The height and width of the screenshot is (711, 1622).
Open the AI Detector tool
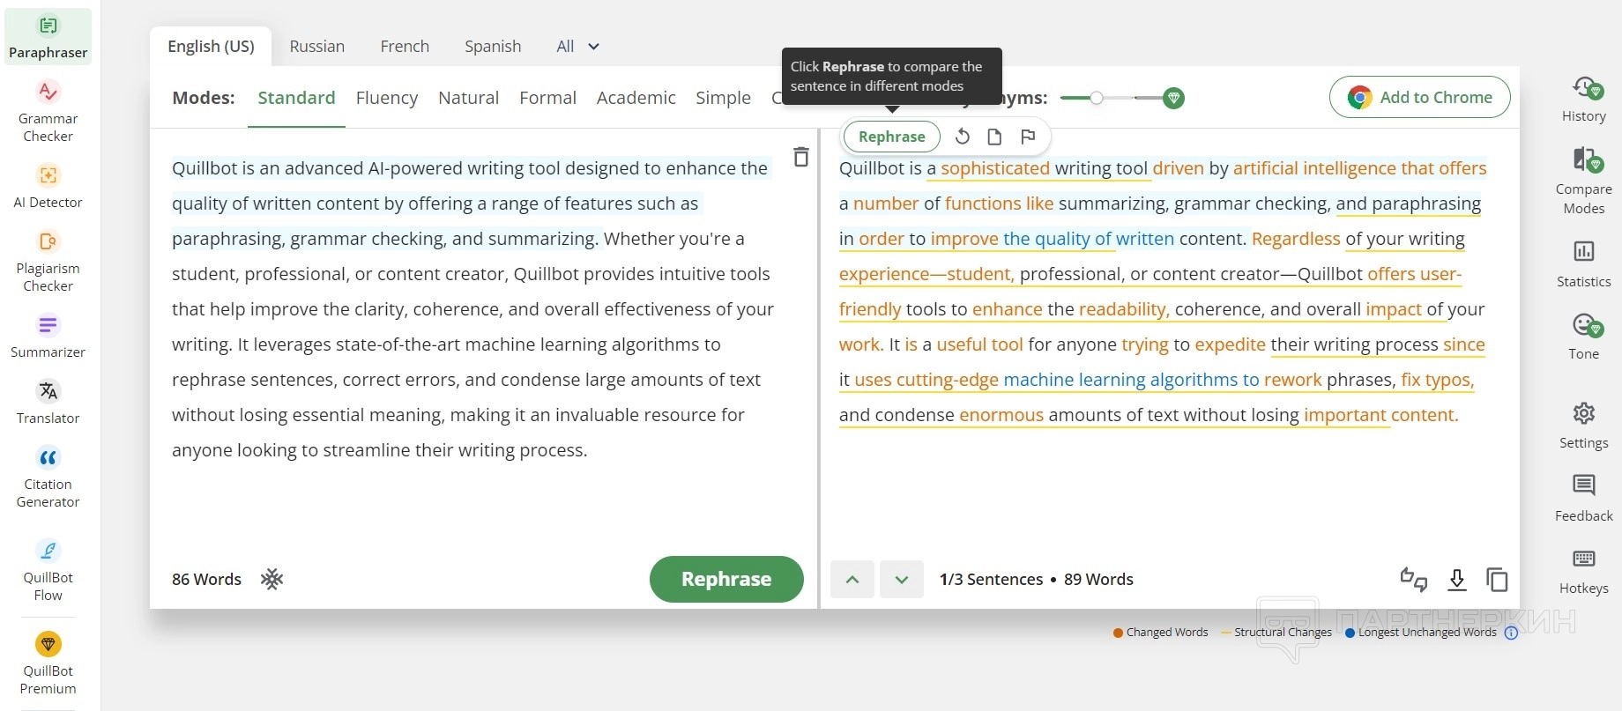(x=48, y=186)
